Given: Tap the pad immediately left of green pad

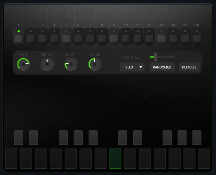Looking at the screenshot, I should (101, 159).
